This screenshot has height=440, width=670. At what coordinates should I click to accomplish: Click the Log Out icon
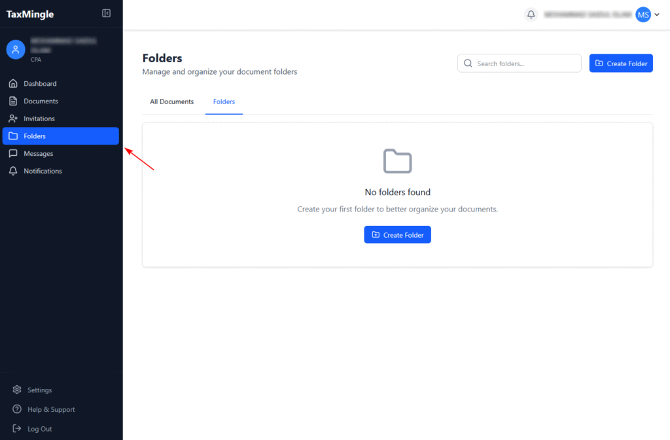click(17, 429)
